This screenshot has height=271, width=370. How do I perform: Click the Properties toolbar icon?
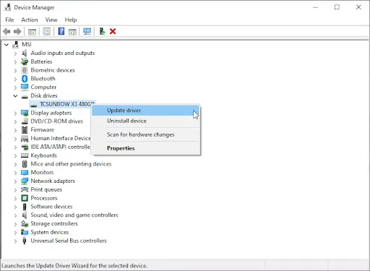[47, 31]
